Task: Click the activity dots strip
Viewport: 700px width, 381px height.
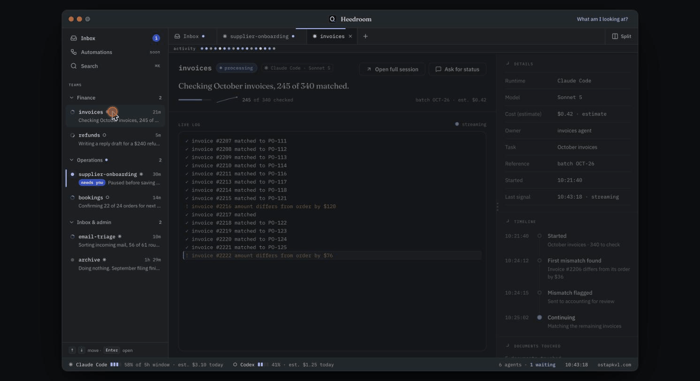Action: pos(238,48)
